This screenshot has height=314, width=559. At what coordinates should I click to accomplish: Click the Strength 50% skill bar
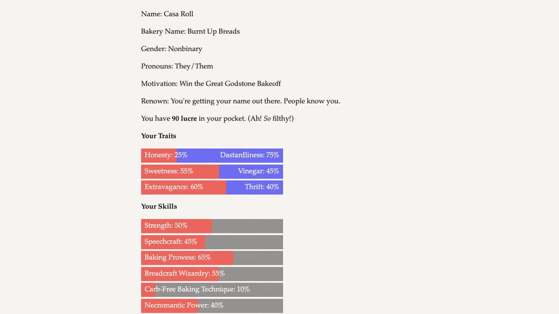pos(212,226)
